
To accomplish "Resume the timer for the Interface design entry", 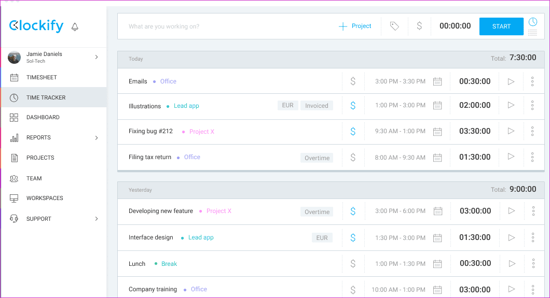I will (x=512, y=237).
